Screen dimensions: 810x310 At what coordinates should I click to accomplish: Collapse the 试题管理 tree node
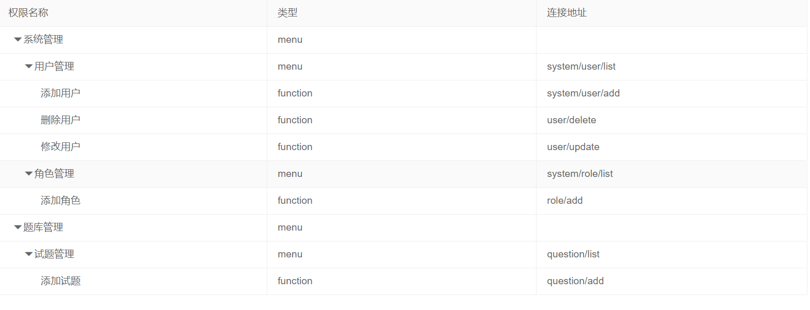pyautogui.click(x=28, y=254)
